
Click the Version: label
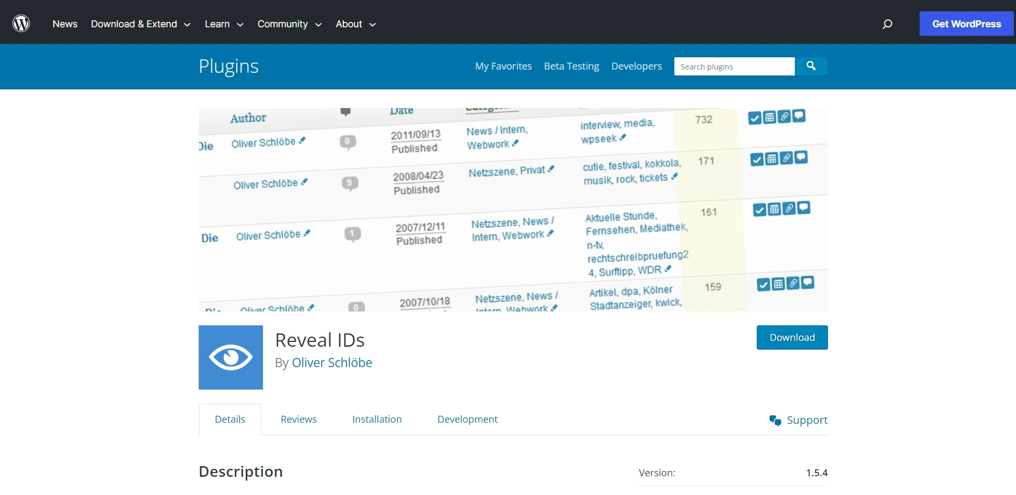pyautogui.click(x=657, y=473)
